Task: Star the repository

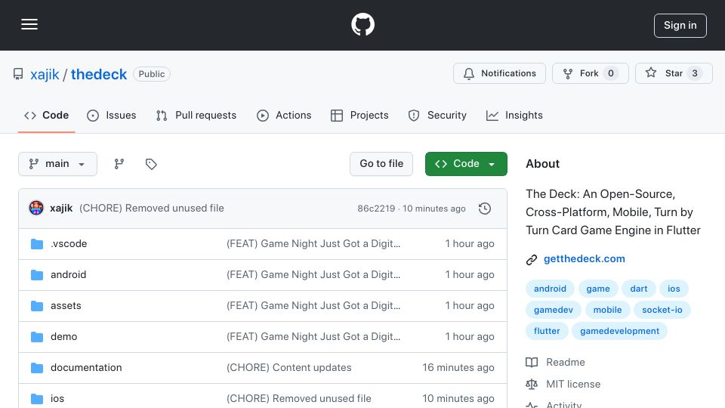Action: click(674, 73)
